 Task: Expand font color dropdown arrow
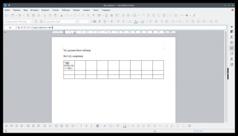139,22
